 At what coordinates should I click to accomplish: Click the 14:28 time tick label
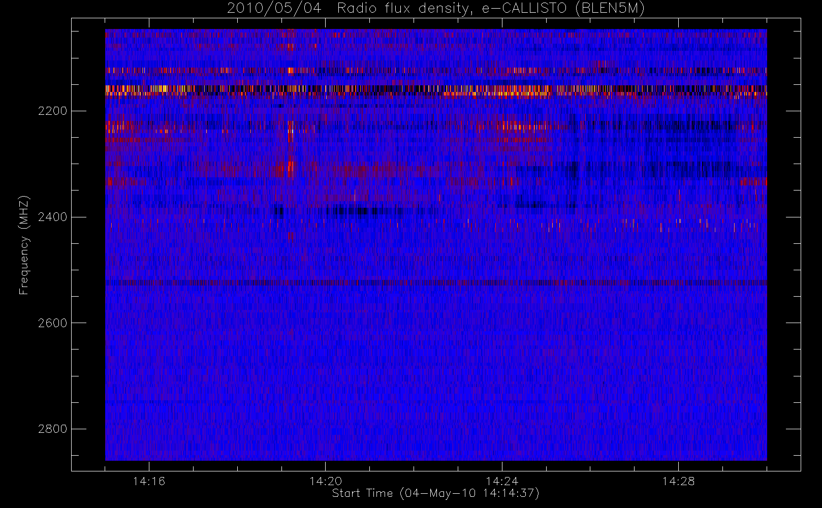678,481
